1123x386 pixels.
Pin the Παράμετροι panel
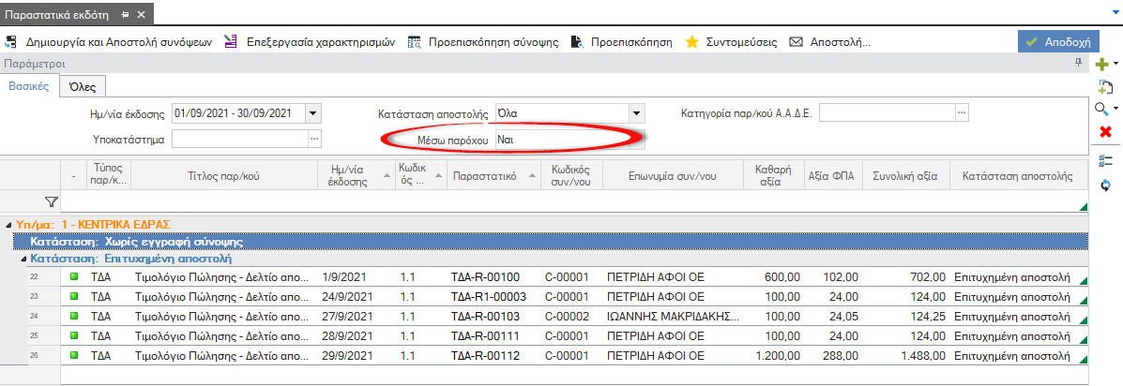point(1078,64)
